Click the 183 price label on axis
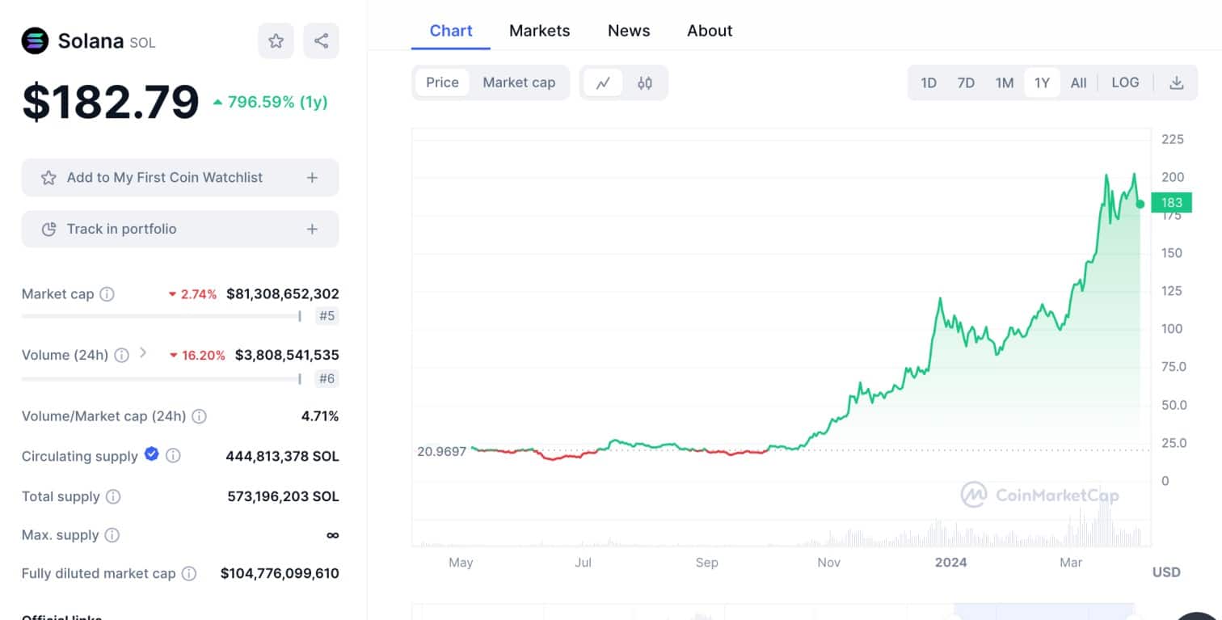This screenshot has height=620, width=1222. (x=1171, y=203)
